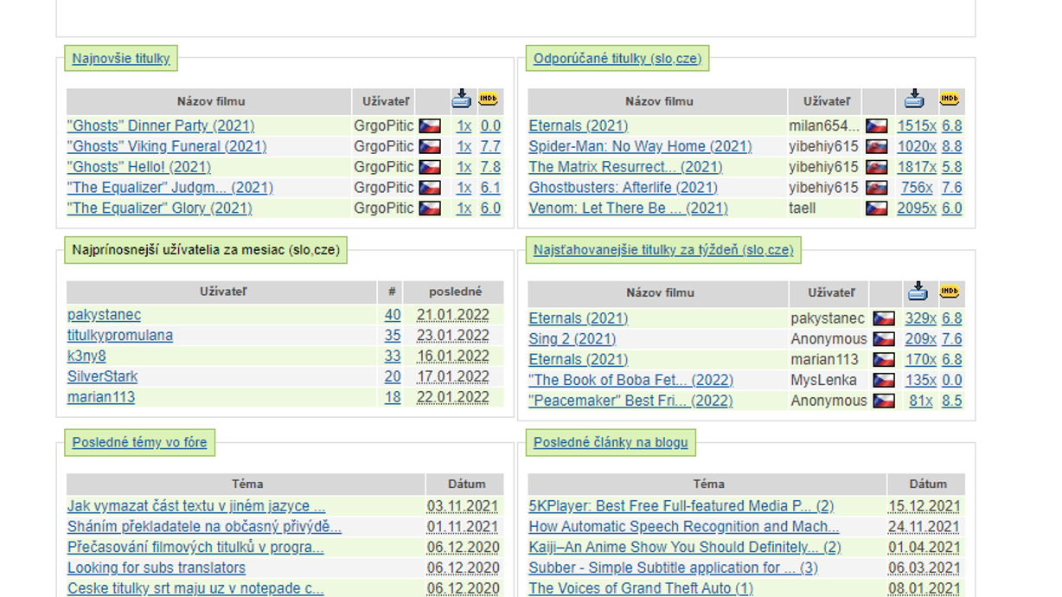
Task: Open the Posledné články na blogu heading link
Action: tap(611, 442)
